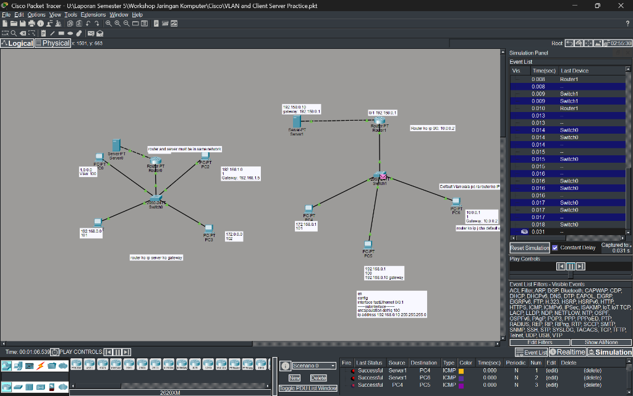Viewport: 633px width, 396px height.
Task: Select the Draw Line tool
Action: 52,33
